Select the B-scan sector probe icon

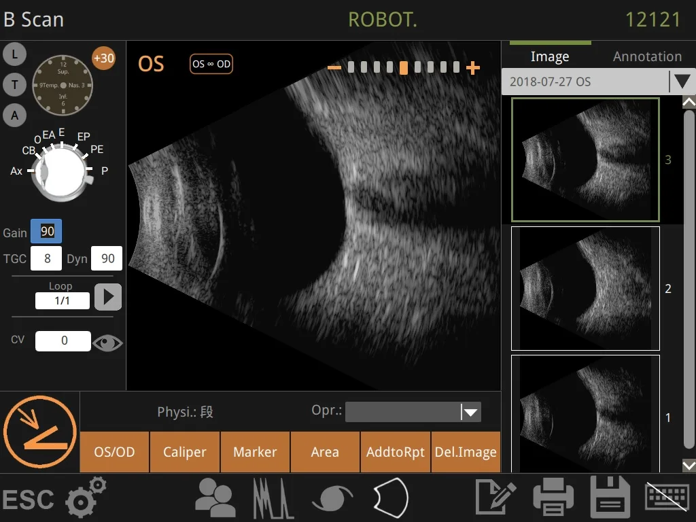click(x=390, y=498)
